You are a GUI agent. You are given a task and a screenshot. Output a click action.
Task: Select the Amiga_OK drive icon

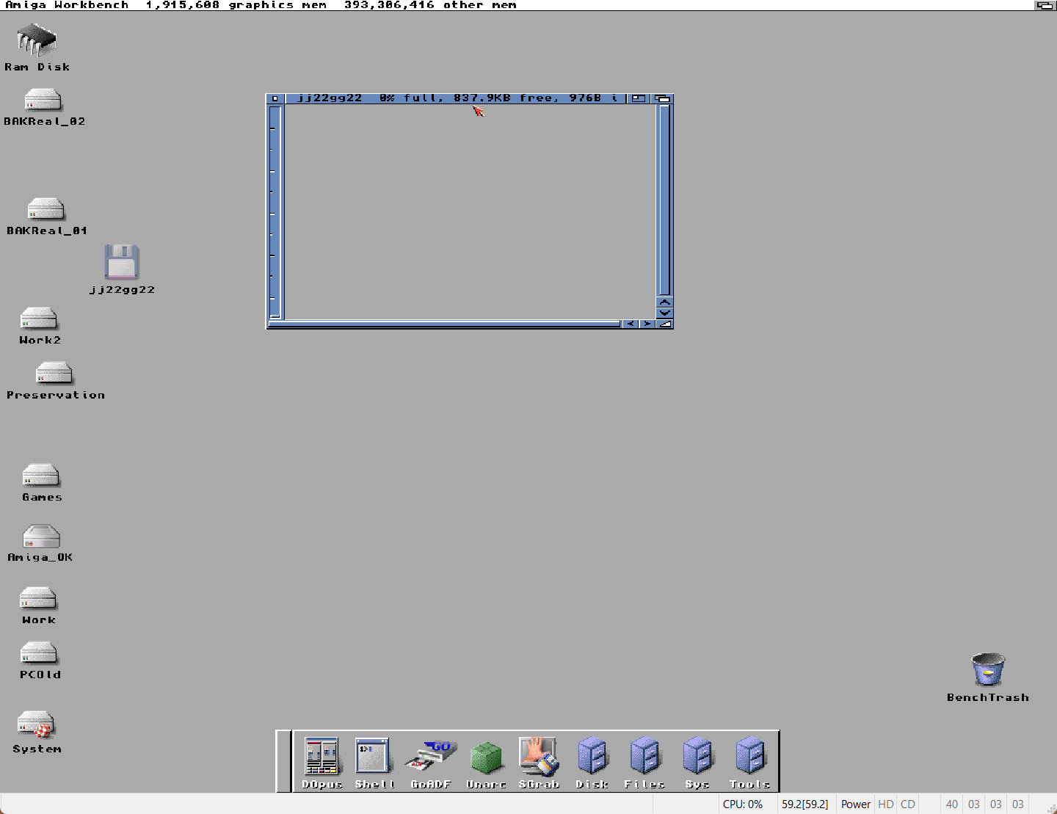(41, 536)
